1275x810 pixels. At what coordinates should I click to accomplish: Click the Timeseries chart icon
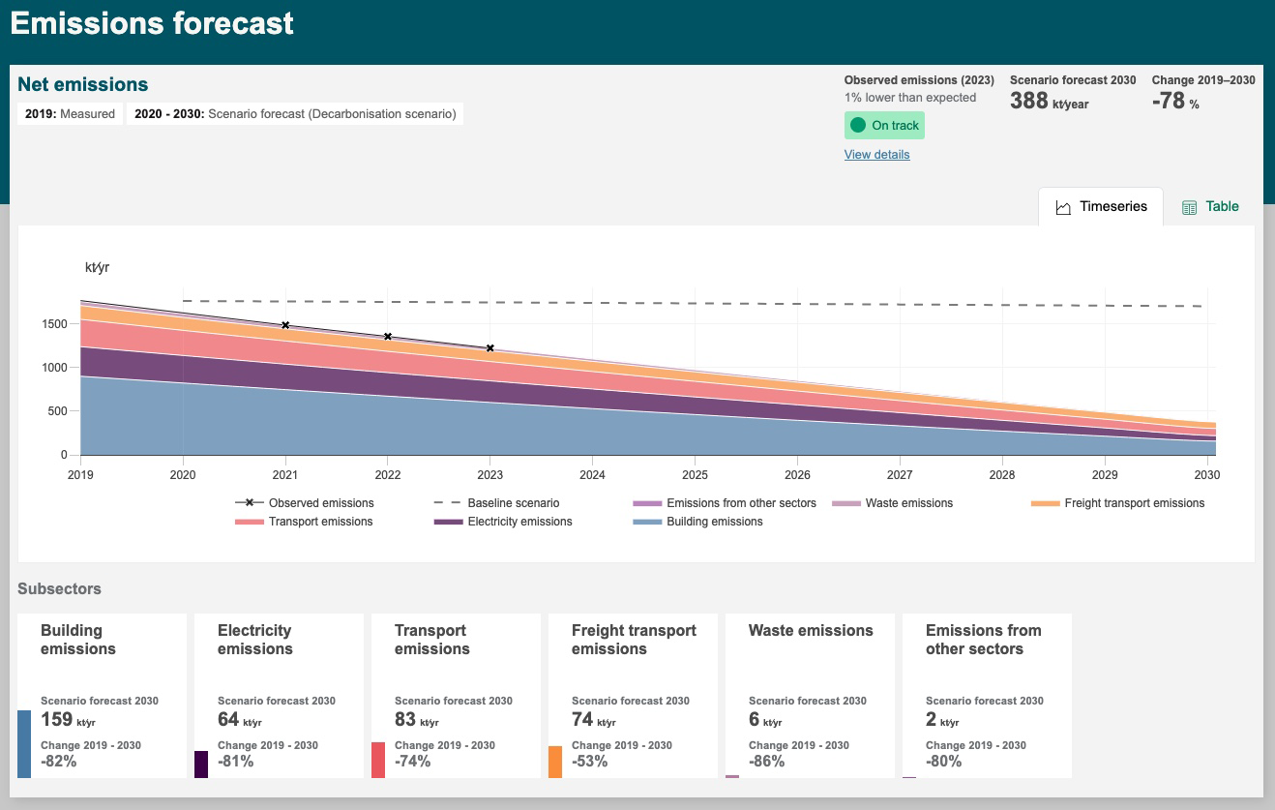(x=1063, y=207)
